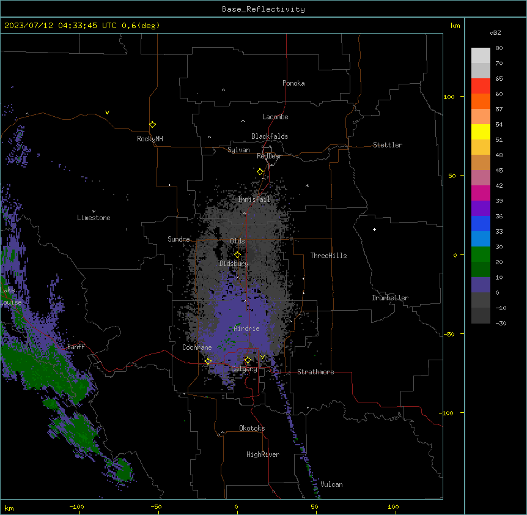
Task: Click the Stettler label
Action: click(x=388, y=145)
